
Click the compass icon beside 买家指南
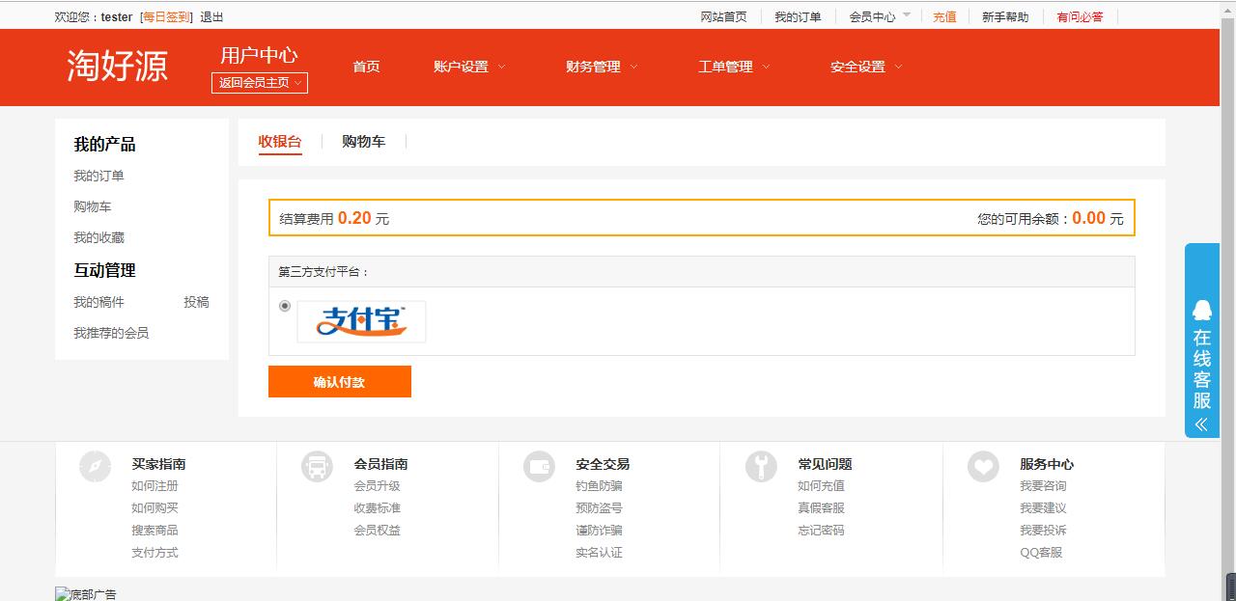(x=95, y=467)
